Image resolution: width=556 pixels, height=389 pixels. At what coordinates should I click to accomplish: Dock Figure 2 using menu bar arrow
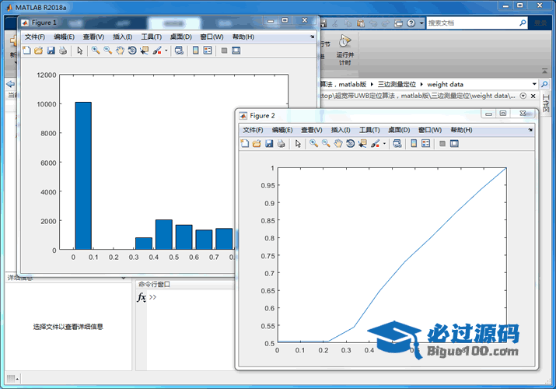530,130
